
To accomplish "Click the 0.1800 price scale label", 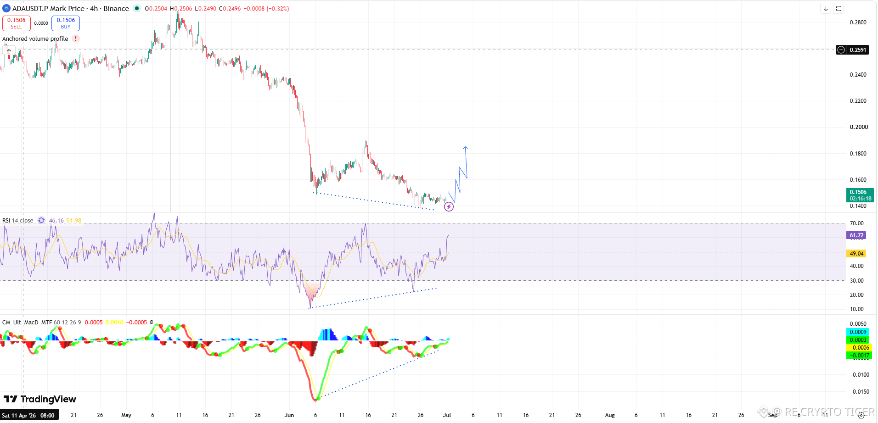I will 858,154.
